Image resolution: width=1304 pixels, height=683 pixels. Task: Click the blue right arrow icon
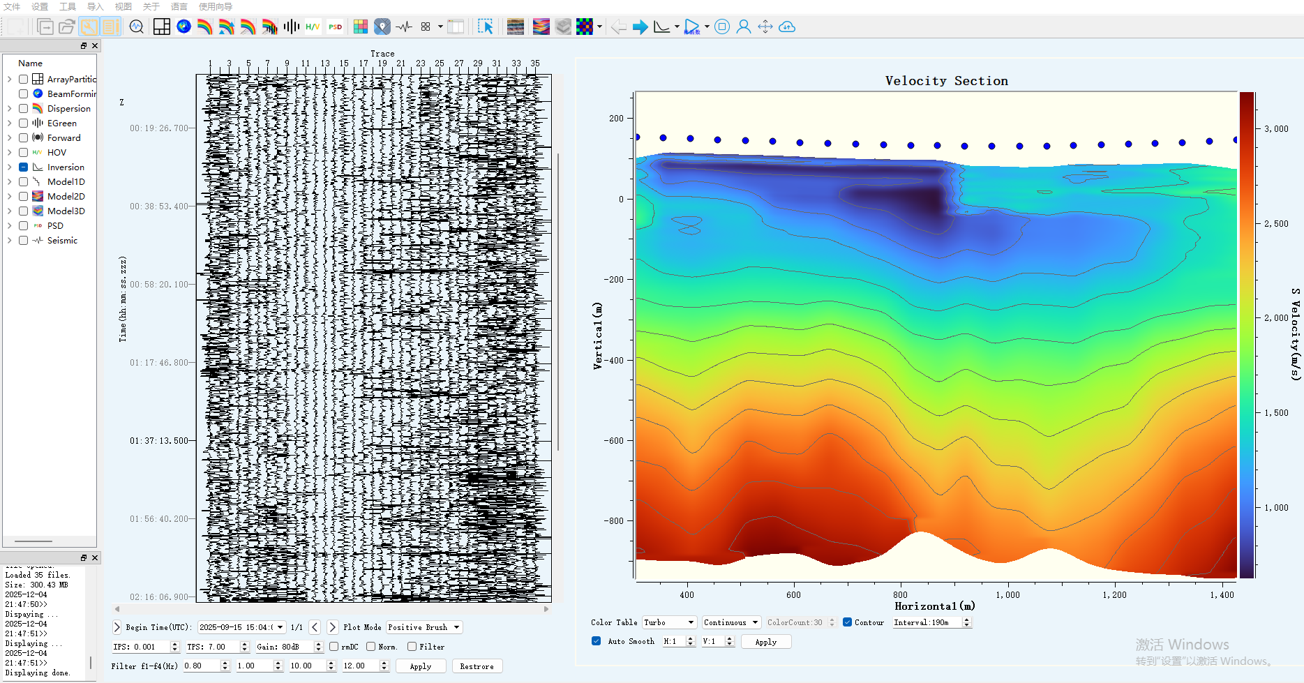click(640, 27)
